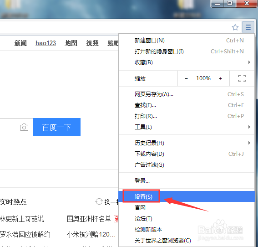Screen dimensions: 258x247
Task: Expand the 历史记录(H) submenu
Action: coord(187,143)
